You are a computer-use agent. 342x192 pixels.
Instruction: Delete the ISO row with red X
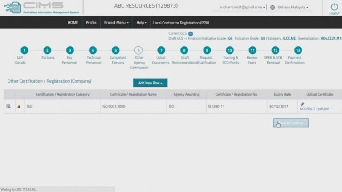click(x=19, y=107)
